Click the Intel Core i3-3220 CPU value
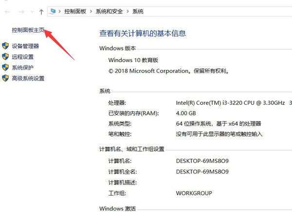 click(230, 103)
